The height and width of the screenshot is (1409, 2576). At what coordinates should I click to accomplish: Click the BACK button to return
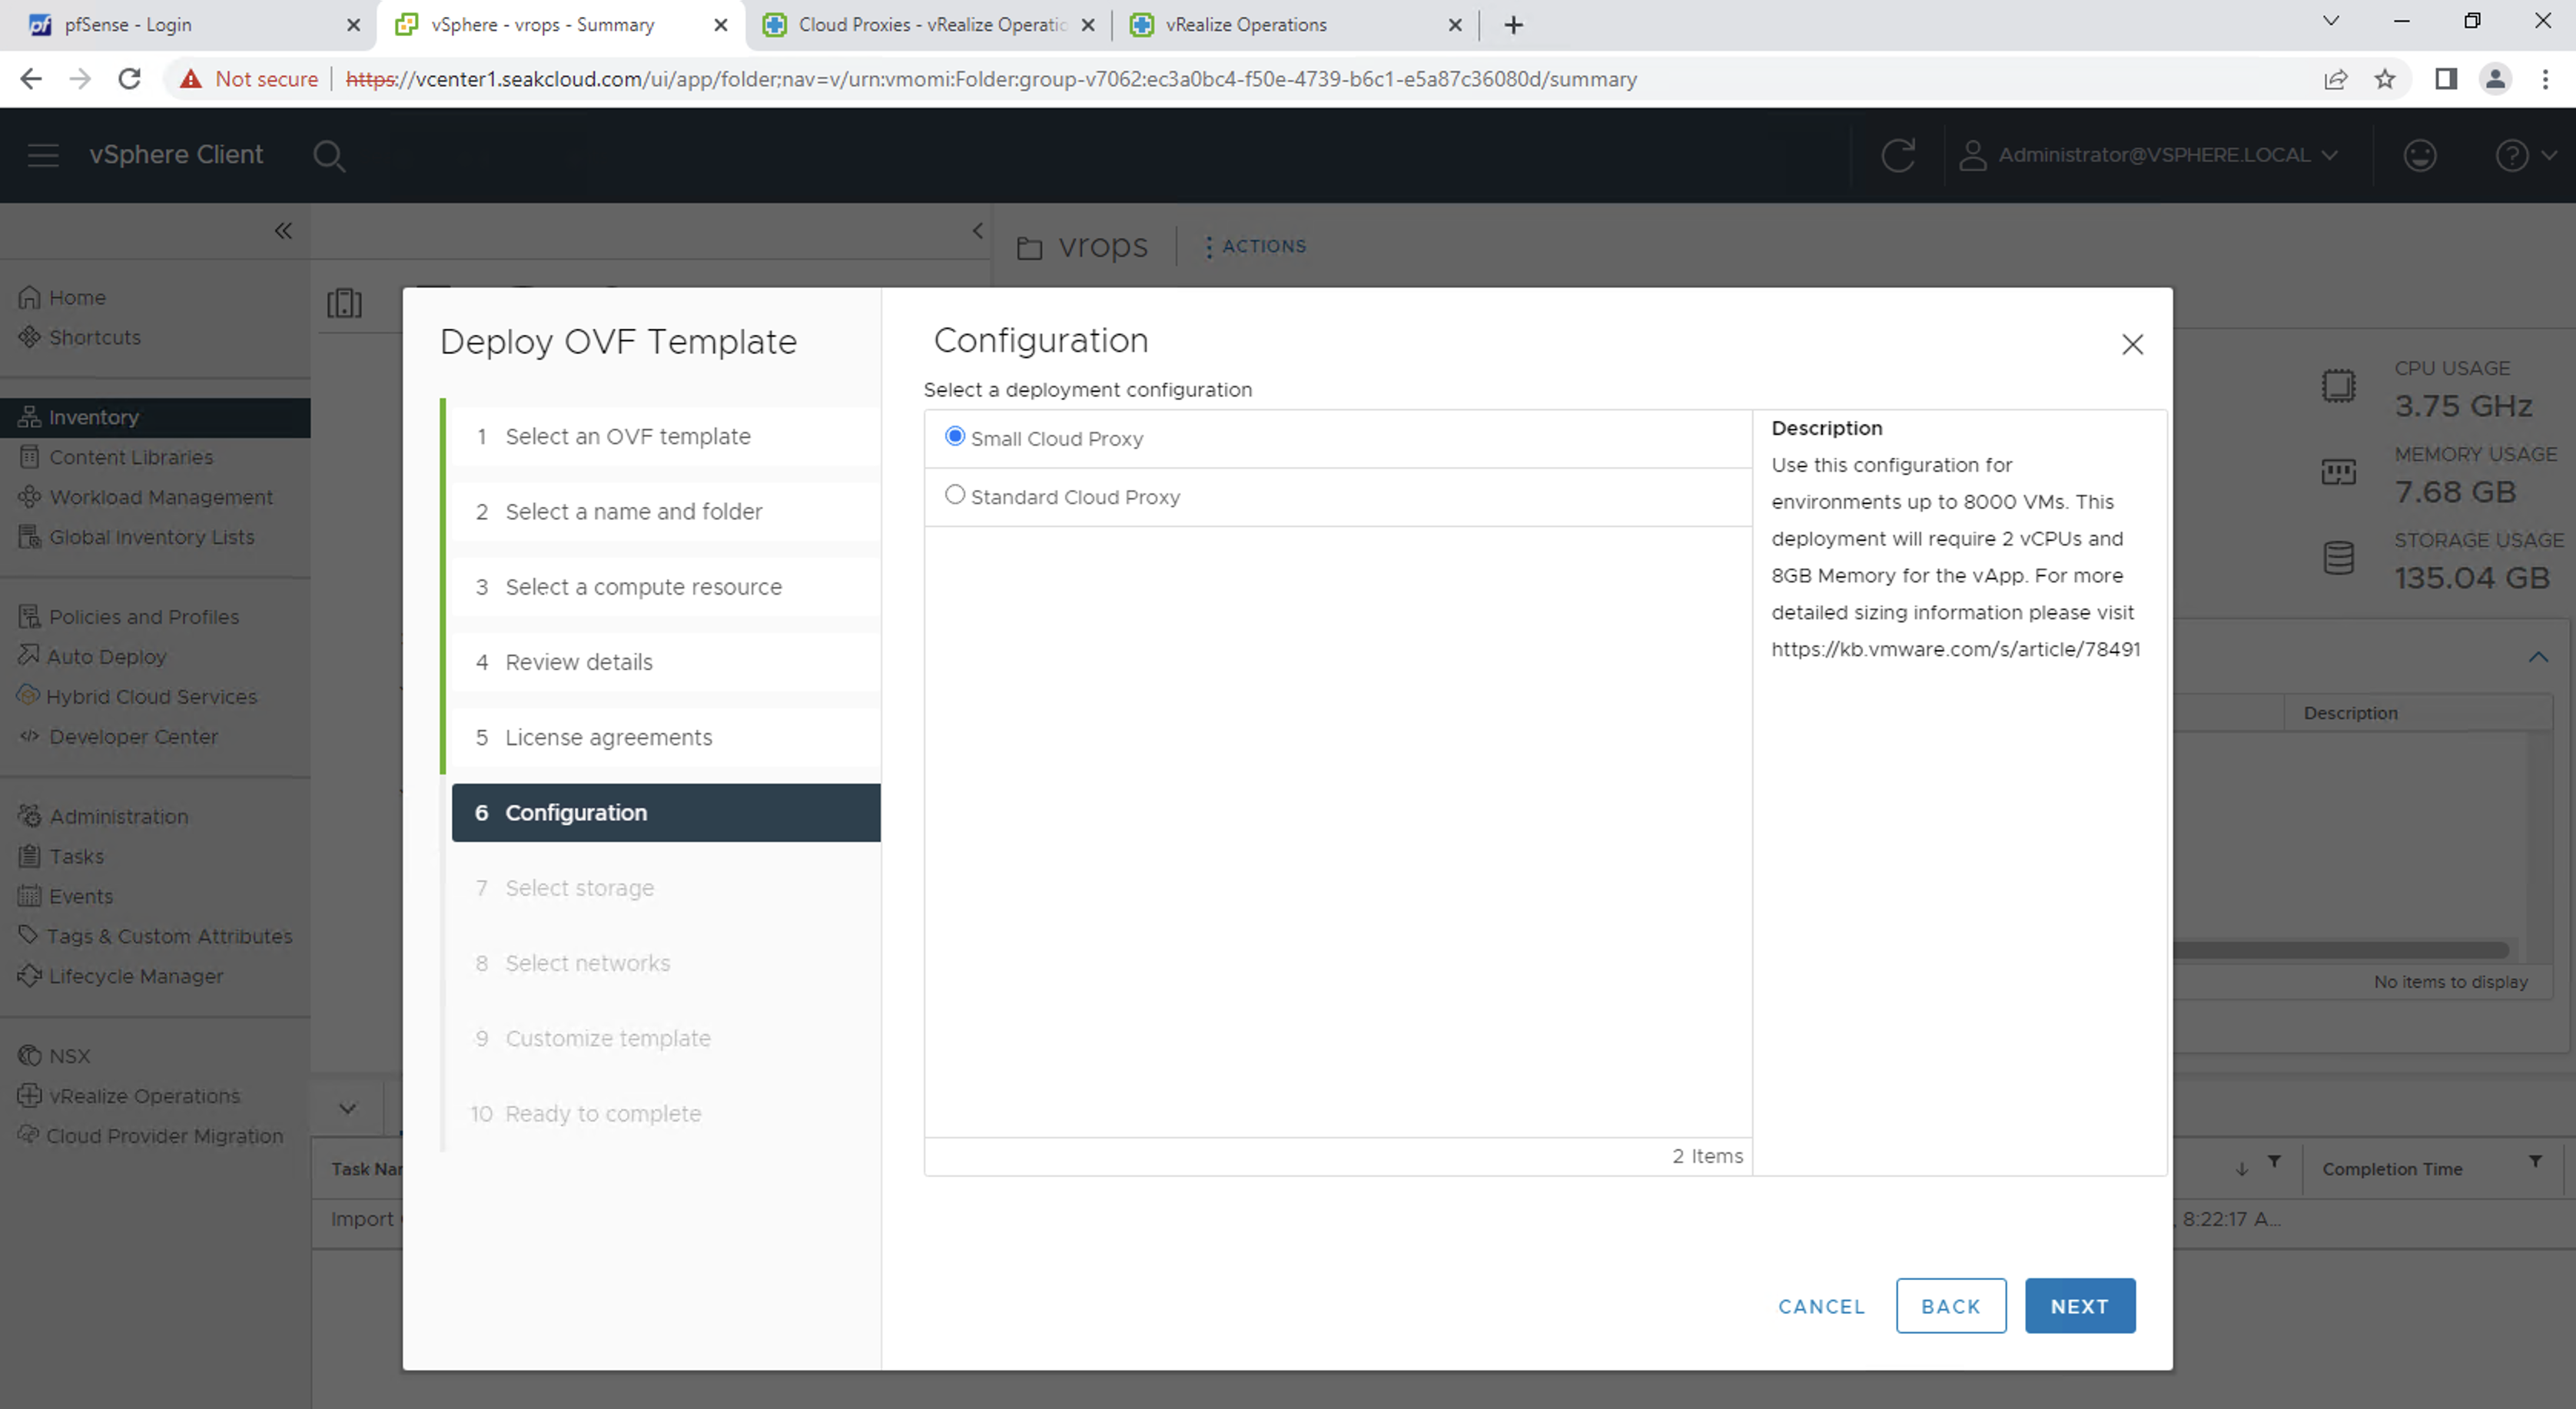click(1950, 1305)
